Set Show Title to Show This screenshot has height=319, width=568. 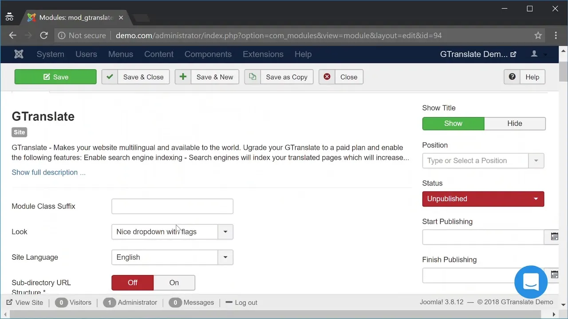pos(453,124)
